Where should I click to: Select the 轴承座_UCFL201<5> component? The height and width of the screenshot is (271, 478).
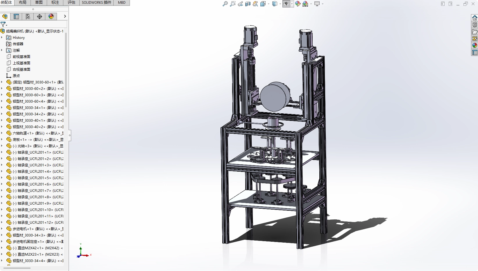tap(35, 178)
